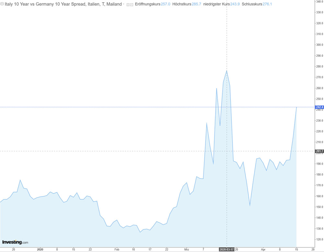324x252 pixels.
Task: Click the Eröffnungskurs value 257.0
Action: coord(165,4)
